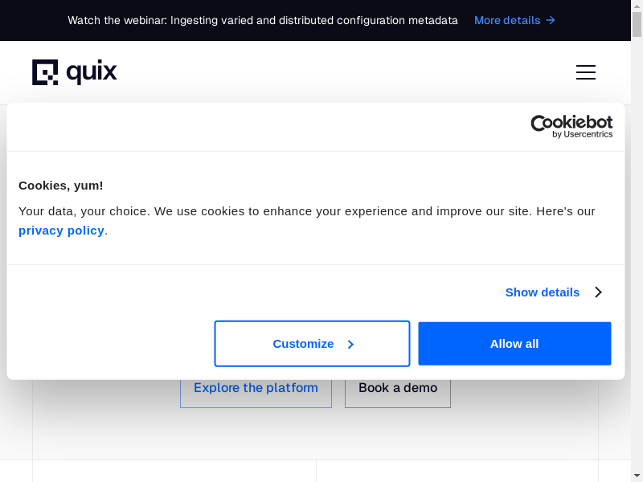Click the "Cookies, yum!" heading
The width and height of the screenshot is (643, 482).
(x=61, y=186)
